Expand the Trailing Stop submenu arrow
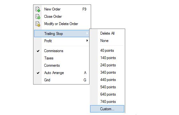Viewport: 179px width, 115px height. point(87,33)
